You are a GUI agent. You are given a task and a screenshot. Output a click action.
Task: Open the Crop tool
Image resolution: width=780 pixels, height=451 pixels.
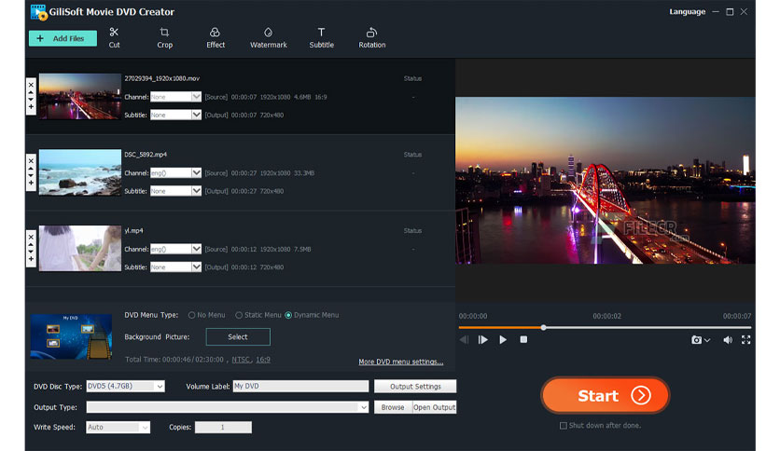coord(164,38)
